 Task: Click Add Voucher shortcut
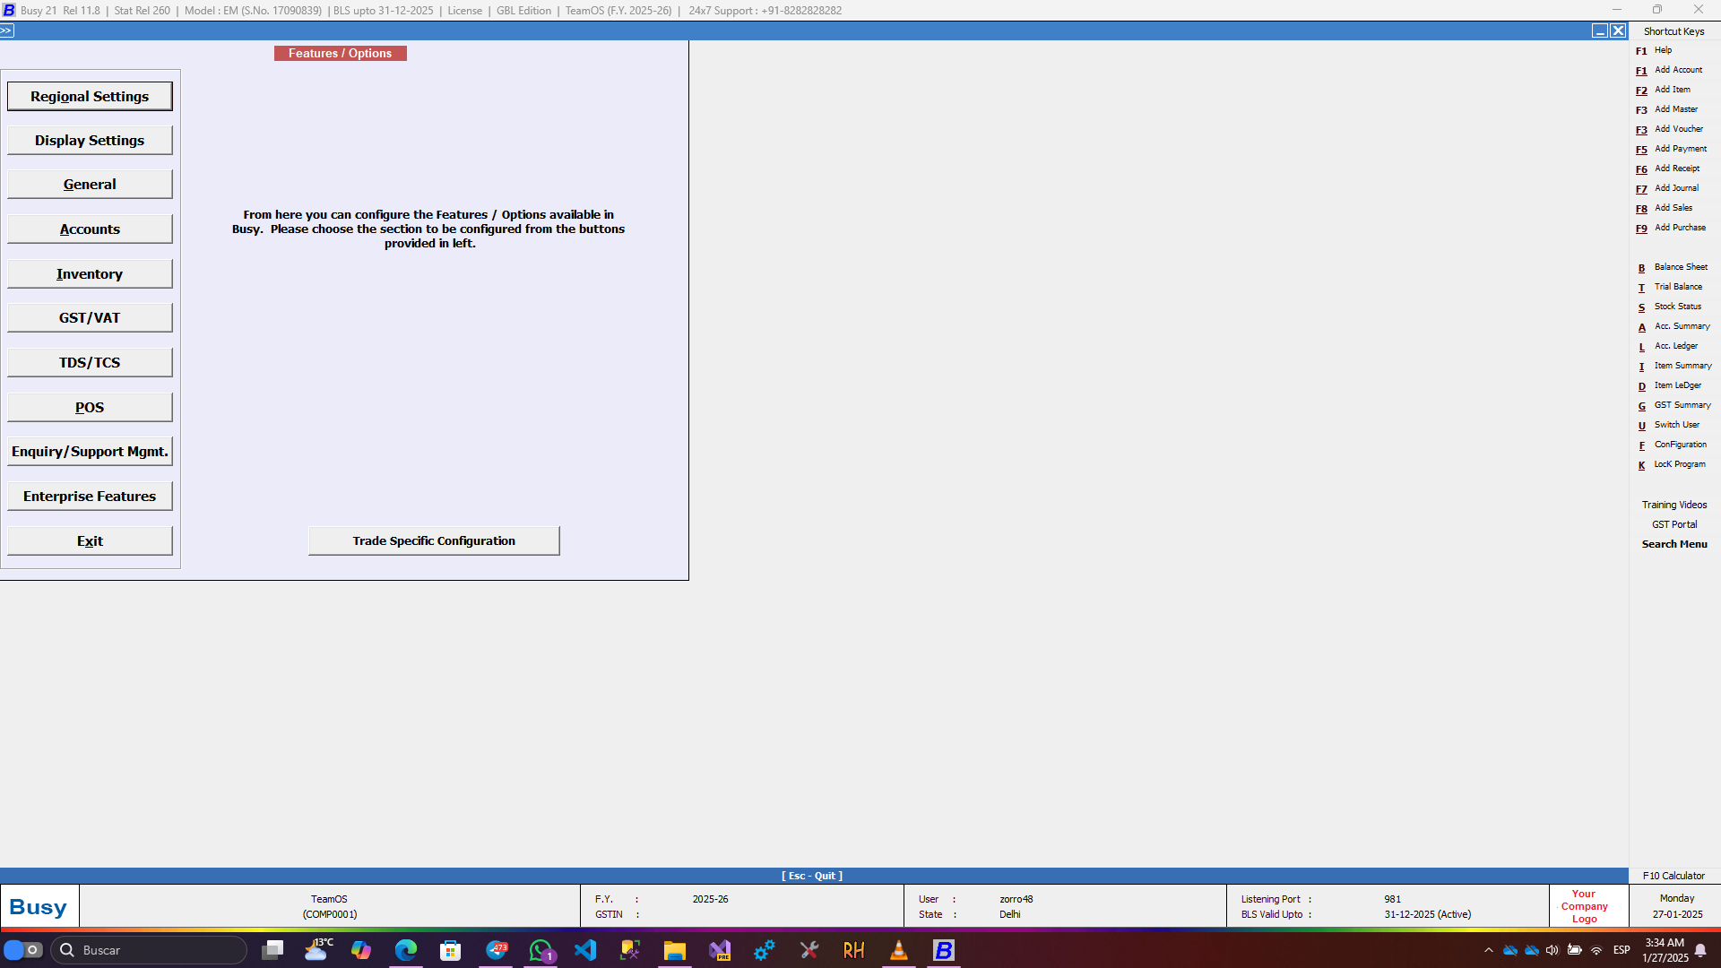click(1669, 129)
